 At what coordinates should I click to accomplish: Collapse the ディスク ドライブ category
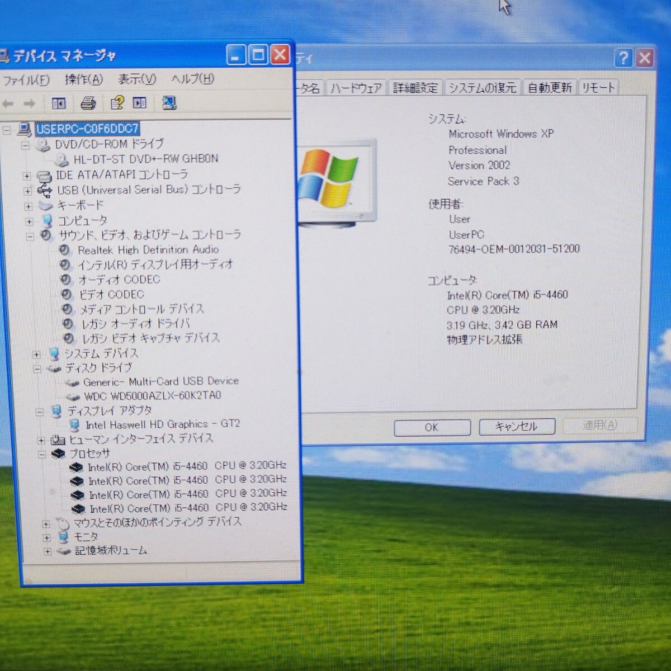pos(37,369)
